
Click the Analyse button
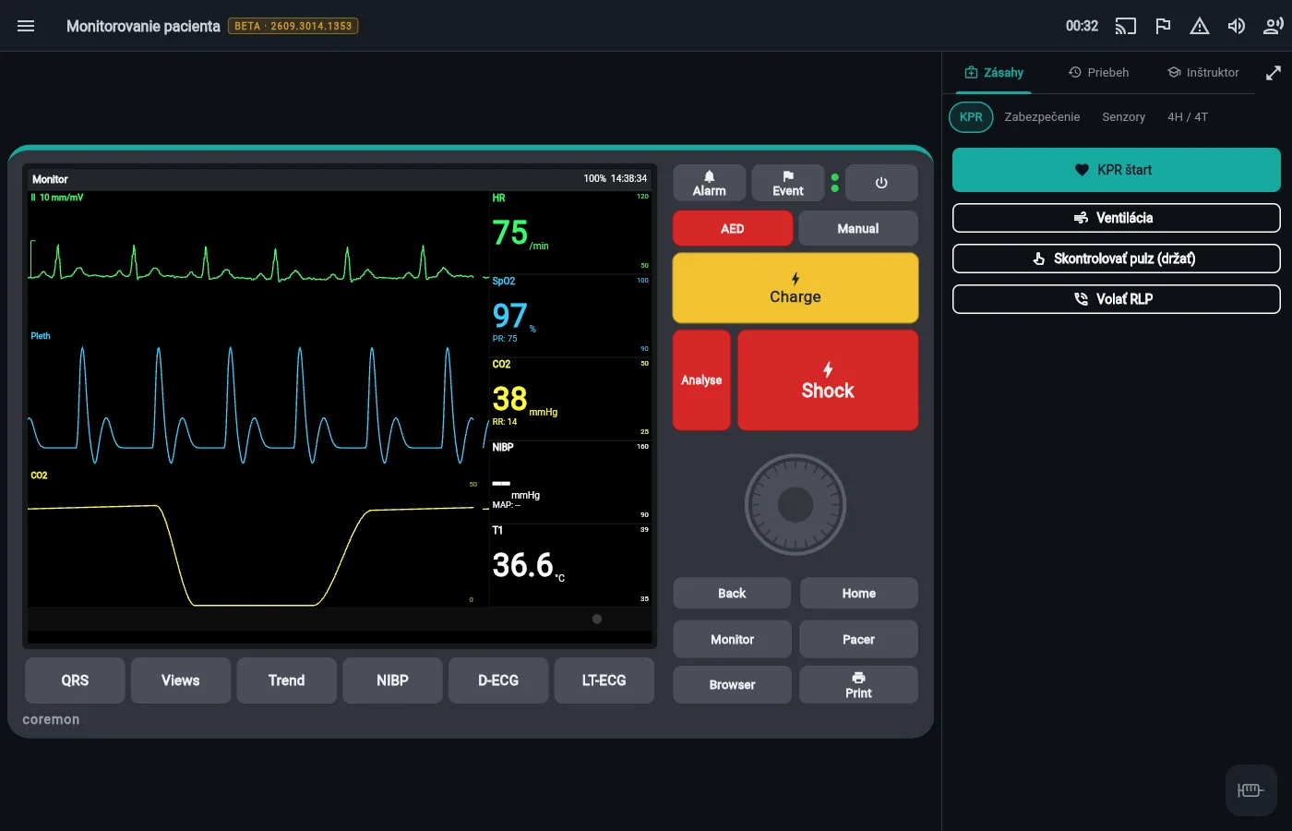tap(701, 380)
